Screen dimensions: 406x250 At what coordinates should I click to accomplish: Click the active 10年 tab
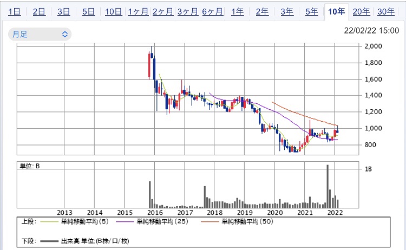(x=336, y=11)
